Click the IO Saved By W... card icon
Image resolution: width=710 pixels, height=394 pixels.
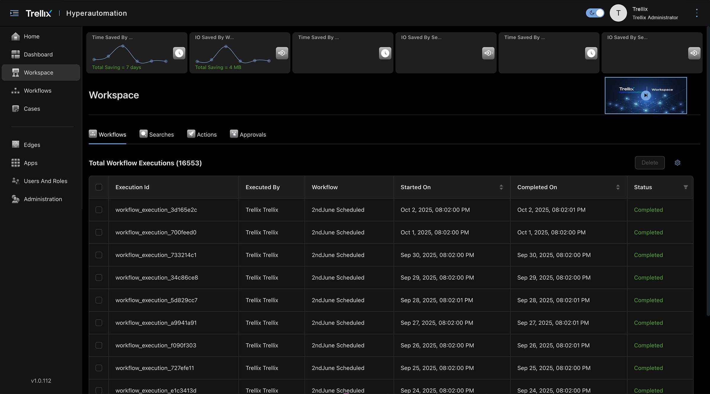tap(282, 53)
